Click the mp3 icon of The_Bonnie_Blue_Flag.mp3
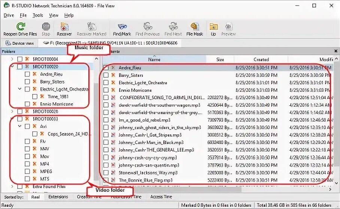 113,180
